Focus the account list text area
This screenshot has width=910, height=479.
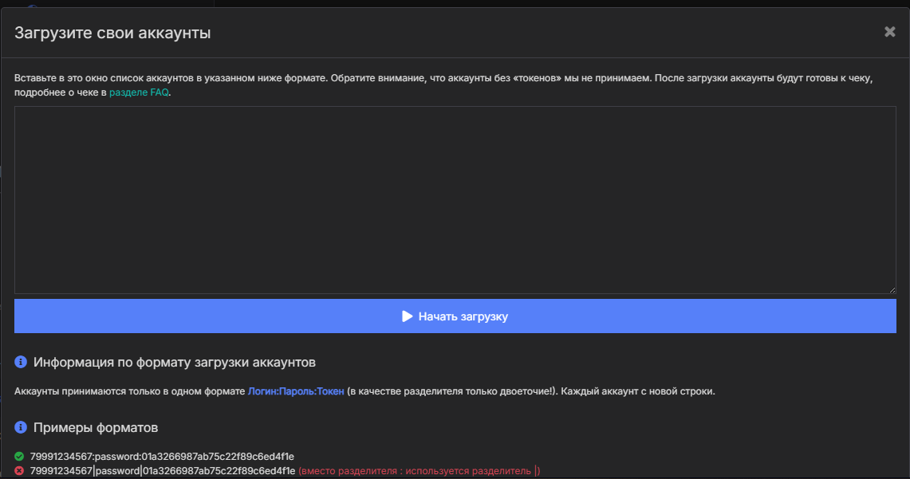point(455,200)
